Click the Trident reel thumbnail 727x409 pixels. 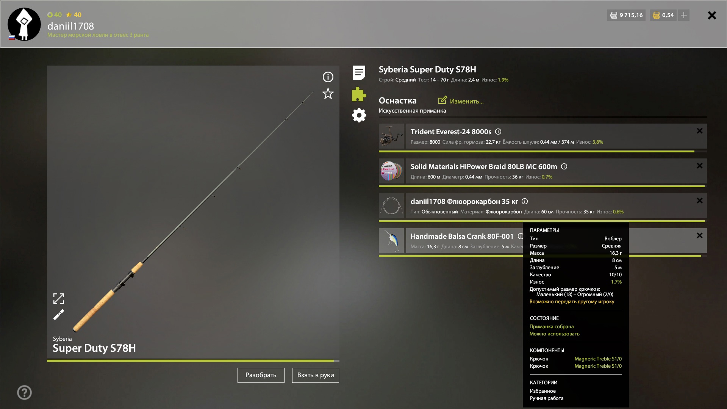(x=391, y=136)
